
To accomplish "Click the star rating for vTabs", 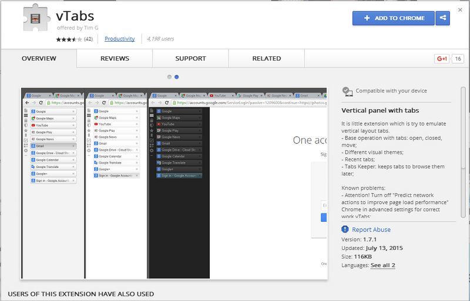I will click(x=69, y=39).
